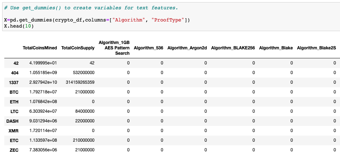
Task: Click the Algorithm_BLAKE256 column header
Action: click(x=233, y=48)
